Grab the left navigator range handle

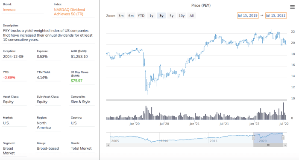point(253,137)
